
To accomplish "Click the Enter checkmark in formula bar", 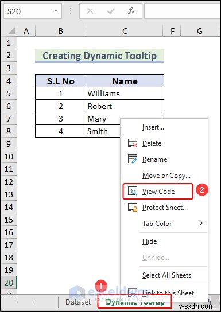I will 110,11.
